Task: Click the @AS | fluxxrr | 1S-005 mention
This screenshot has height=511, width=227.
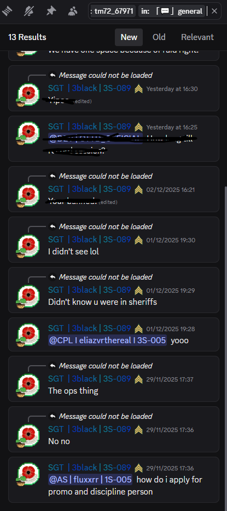Action: (x=90, y=480)
